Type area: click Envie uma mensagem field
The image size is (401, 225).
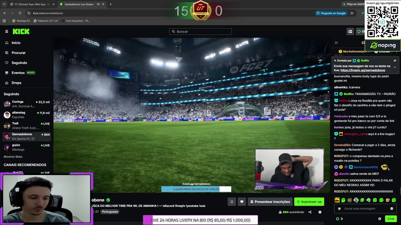tap(366, 209)
